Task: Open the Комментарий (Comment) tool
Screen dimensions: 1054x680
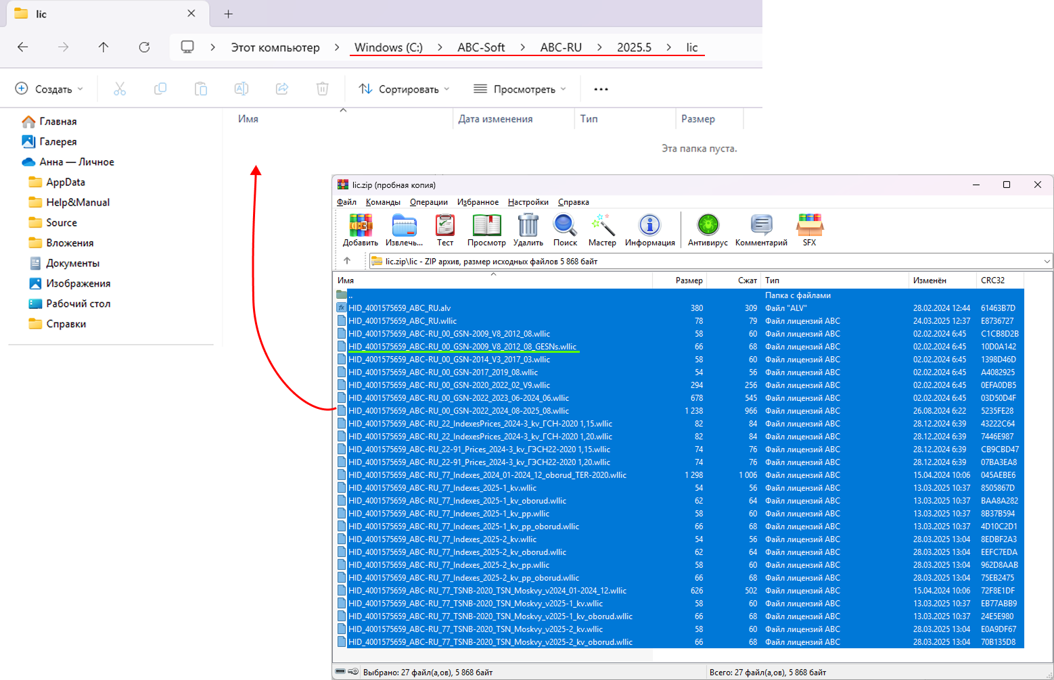Action: (x=761, y=230)
